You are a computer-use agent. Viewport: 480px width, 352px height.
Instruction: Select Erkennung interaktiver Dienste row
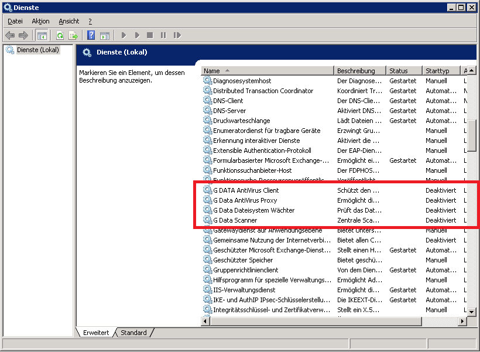(x=334, y=141)
